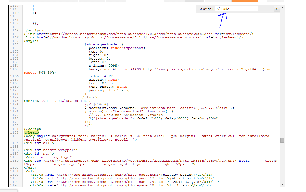306x192 pixels.
Task: Click the <div id='header-wrapper'> line
Action: click(x=51, y=150)
